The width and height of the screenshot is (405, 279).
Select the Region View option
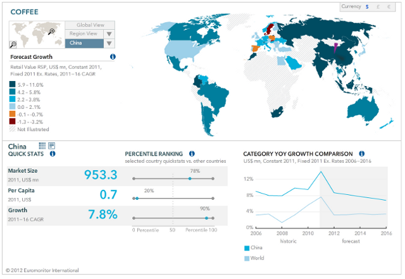pyautogui.click(x=84, y=34)
